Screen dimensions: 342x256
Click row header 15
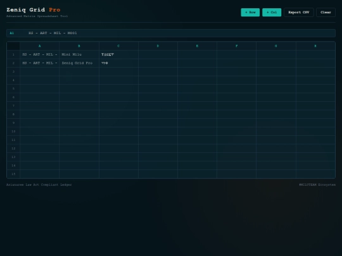(13, 174)
